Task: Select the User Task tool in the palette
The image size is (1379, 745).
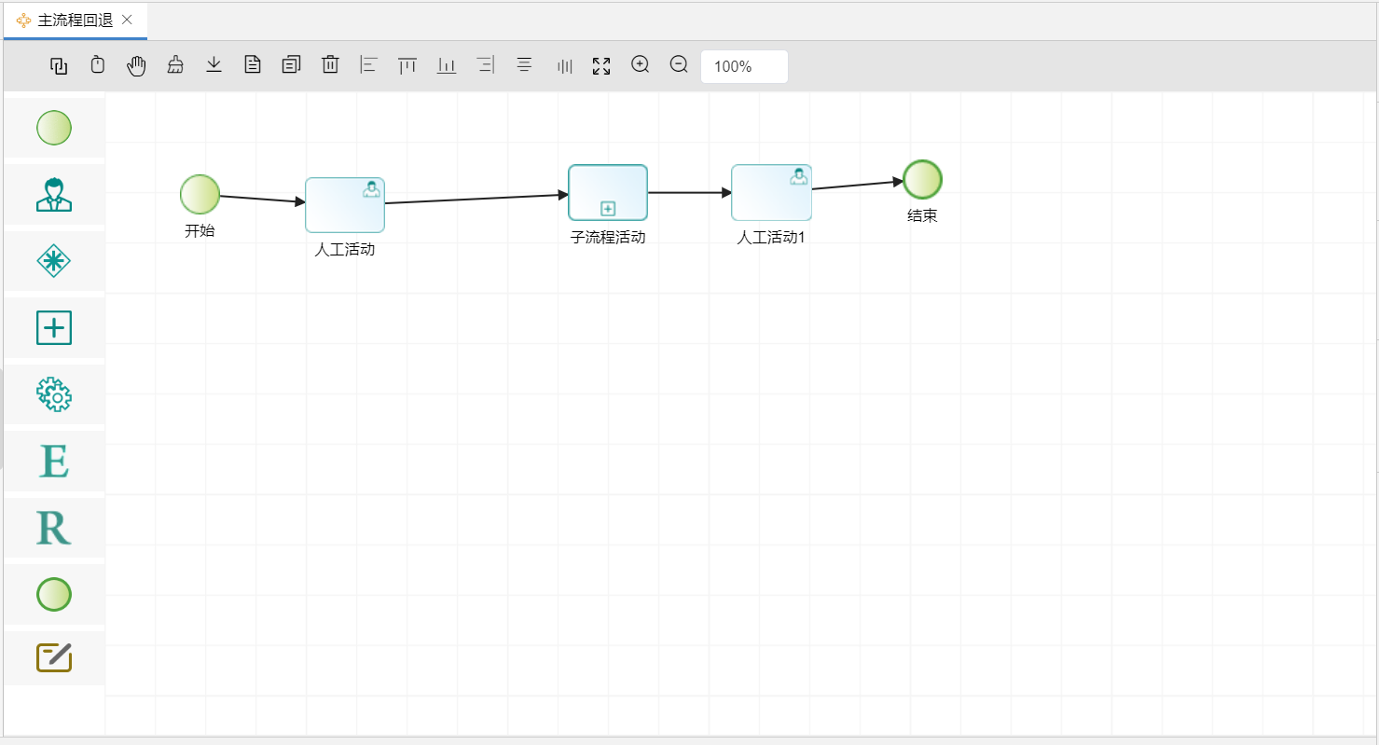Action: click(53, 194)
